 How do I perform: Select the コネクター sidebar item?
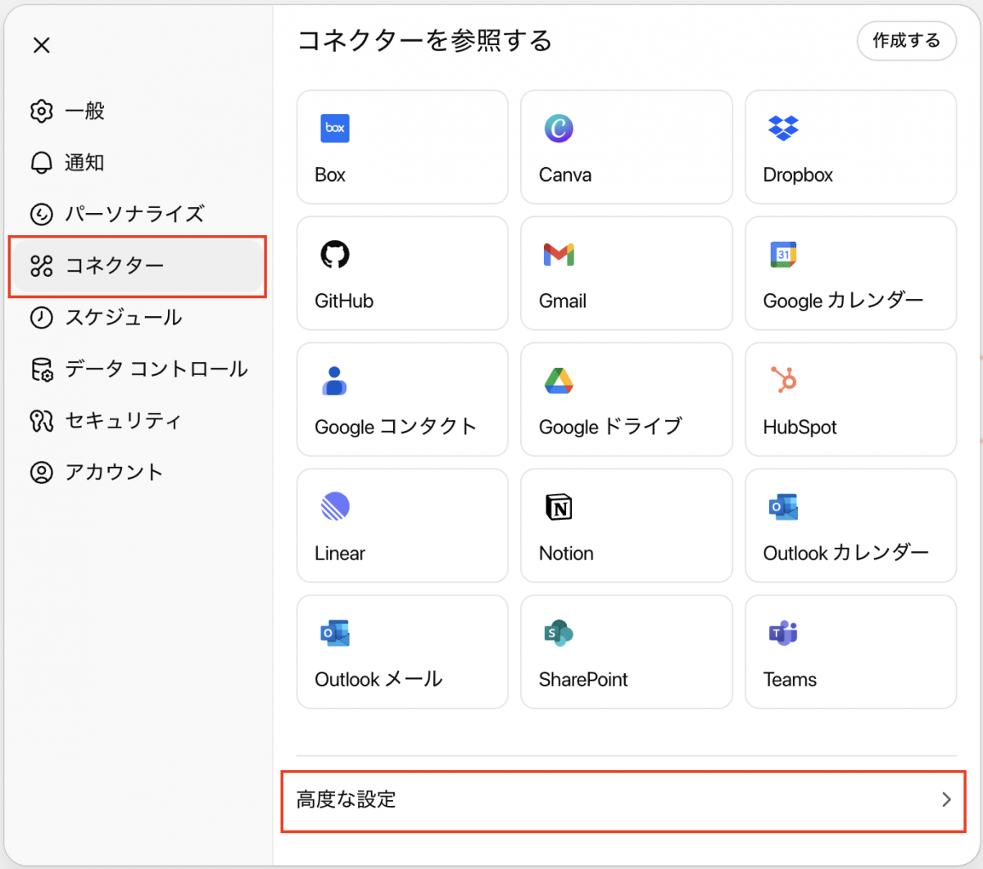tap(138, 266)
